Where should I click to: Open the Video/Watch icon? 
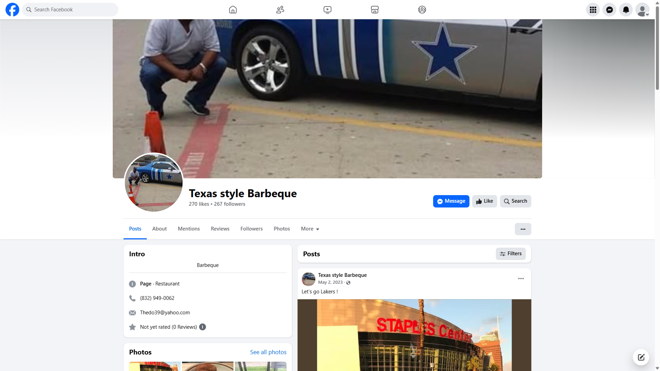327,10
